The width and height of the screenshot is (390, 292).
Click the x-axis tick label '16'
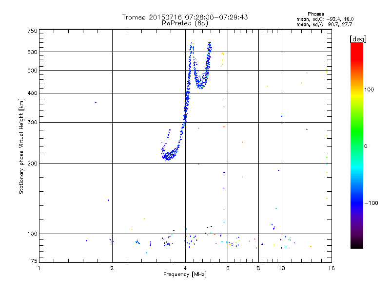(331, 268)
